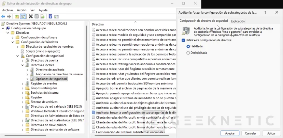Click the Cancelar button
Screen dimensions: 283x138
[251, 134]
